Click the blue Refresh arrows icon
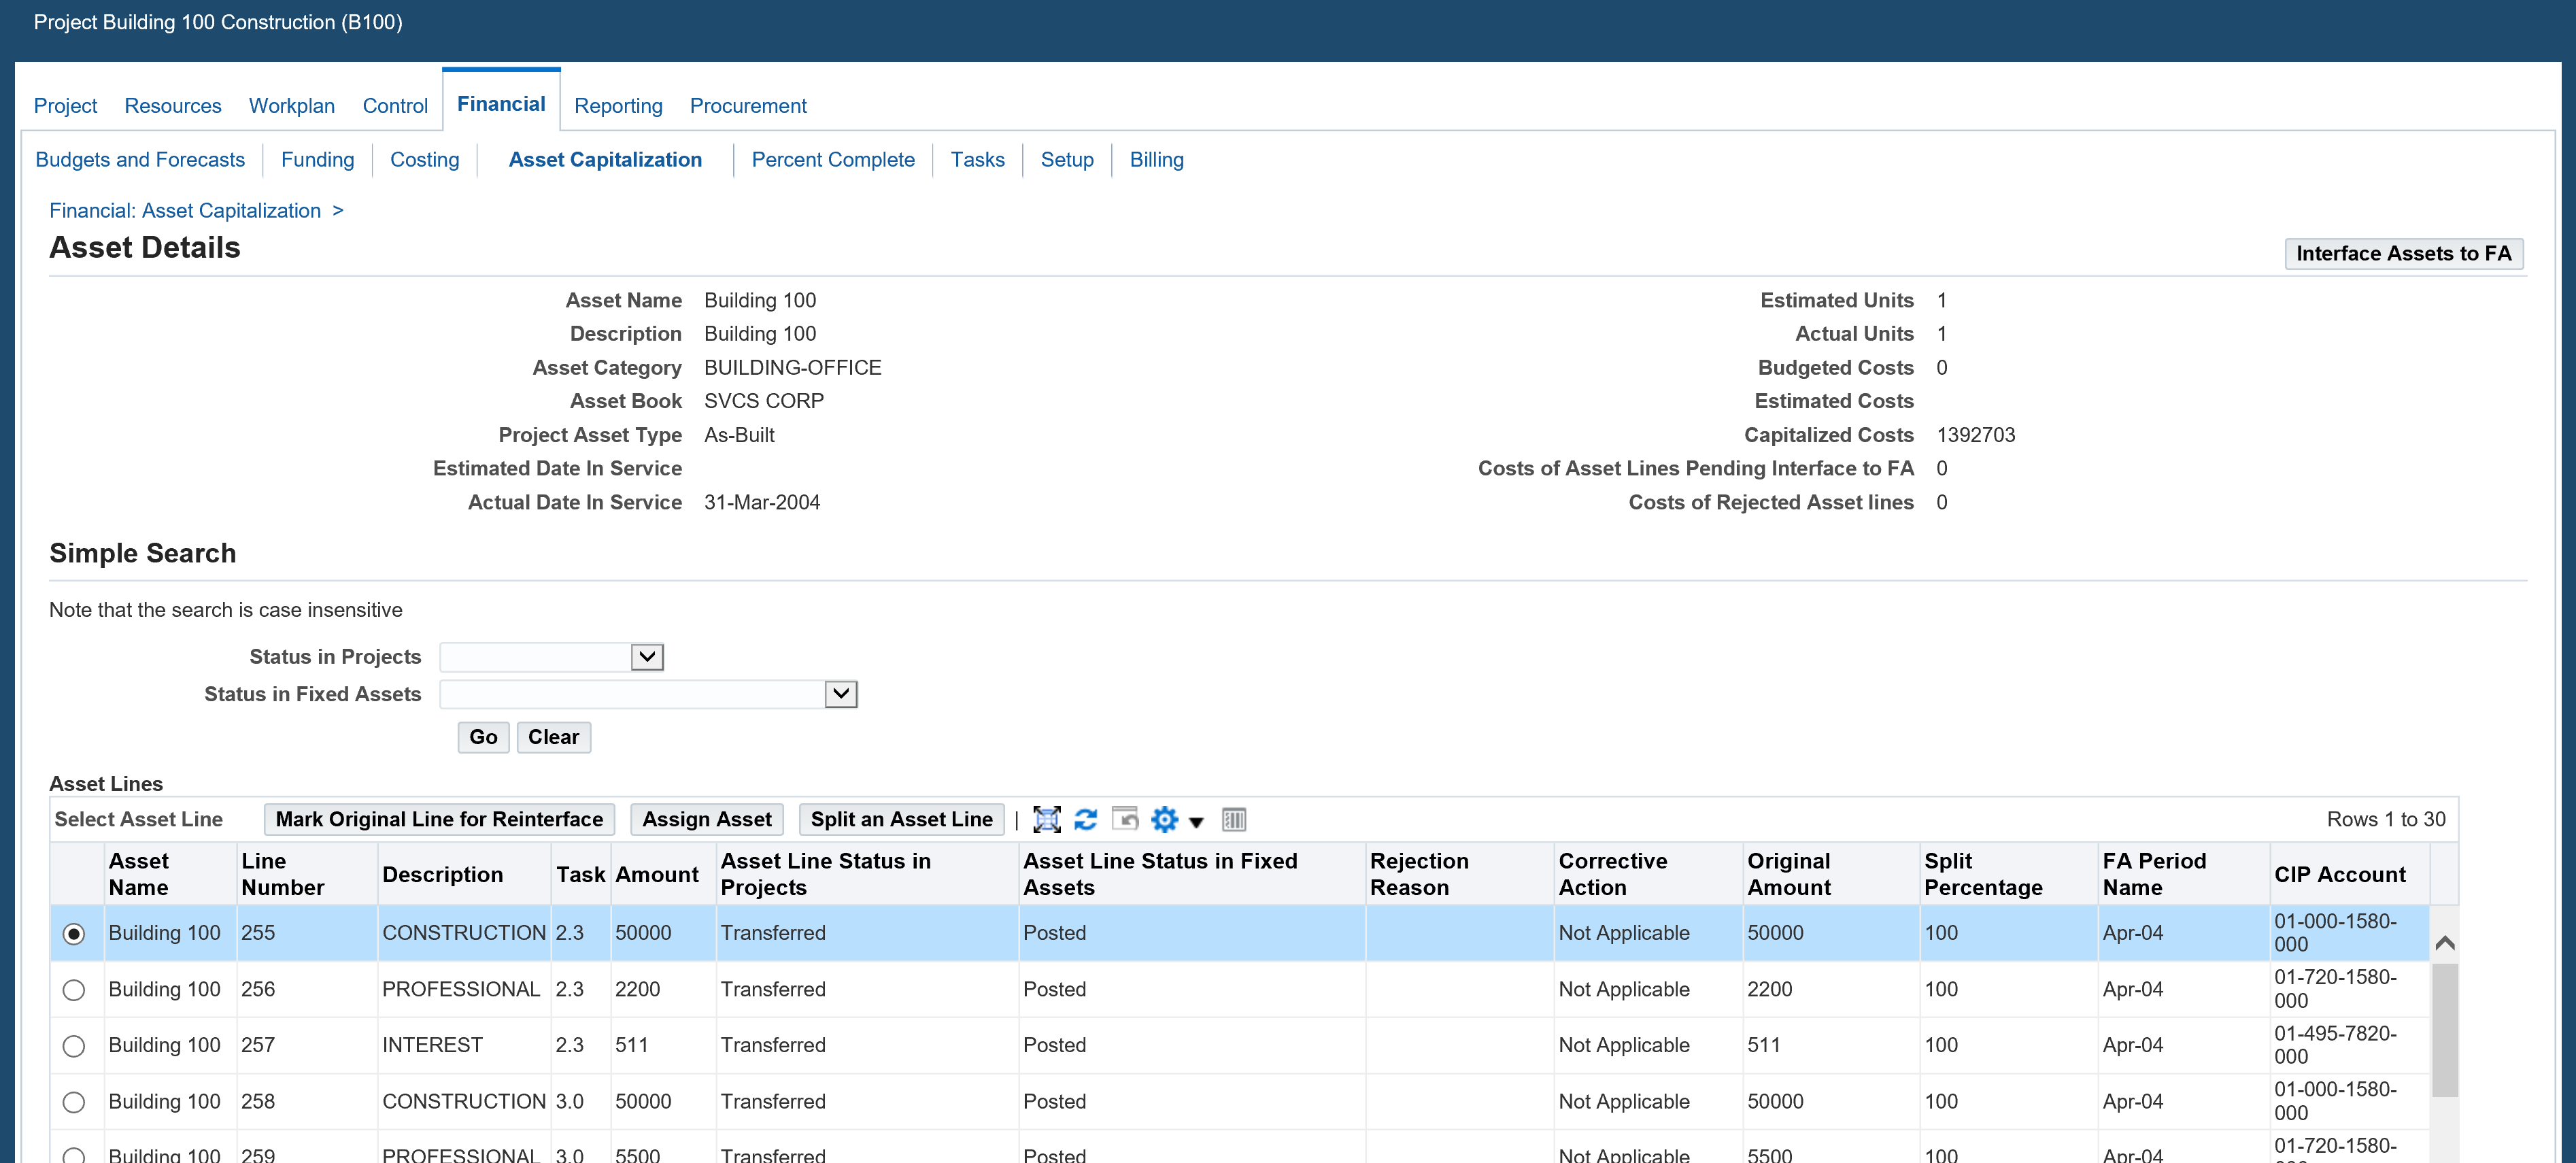The height and width of the screenshot is (1163, 2576). [x=1085, y=820]
